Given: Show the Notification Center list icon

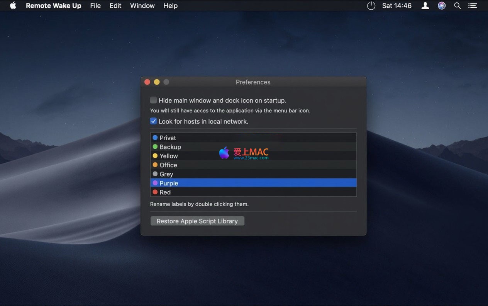Looking at the screenshot, I should 473,6.
